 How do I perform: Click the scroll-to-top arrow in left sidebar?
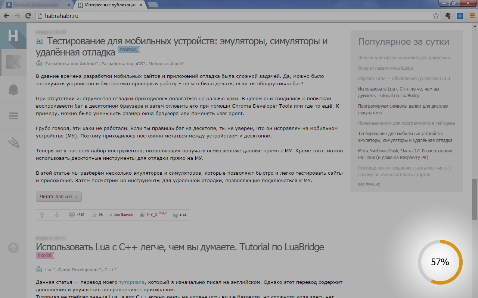tap(13, 248)
